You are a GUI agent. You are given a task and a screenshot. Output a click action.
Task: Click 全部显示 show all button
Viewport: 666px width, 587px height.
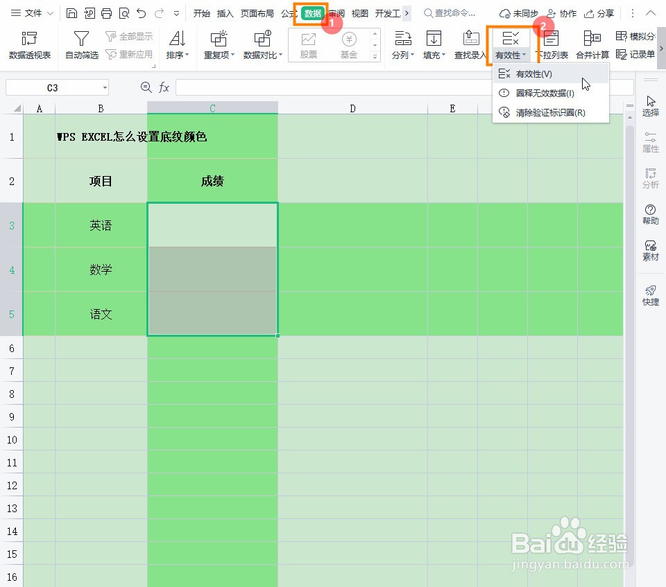pyautogui.click(x=129, y=37)
